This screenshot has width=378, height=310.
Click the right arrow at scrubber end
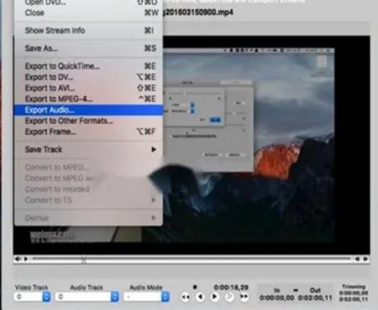point(366,259)
